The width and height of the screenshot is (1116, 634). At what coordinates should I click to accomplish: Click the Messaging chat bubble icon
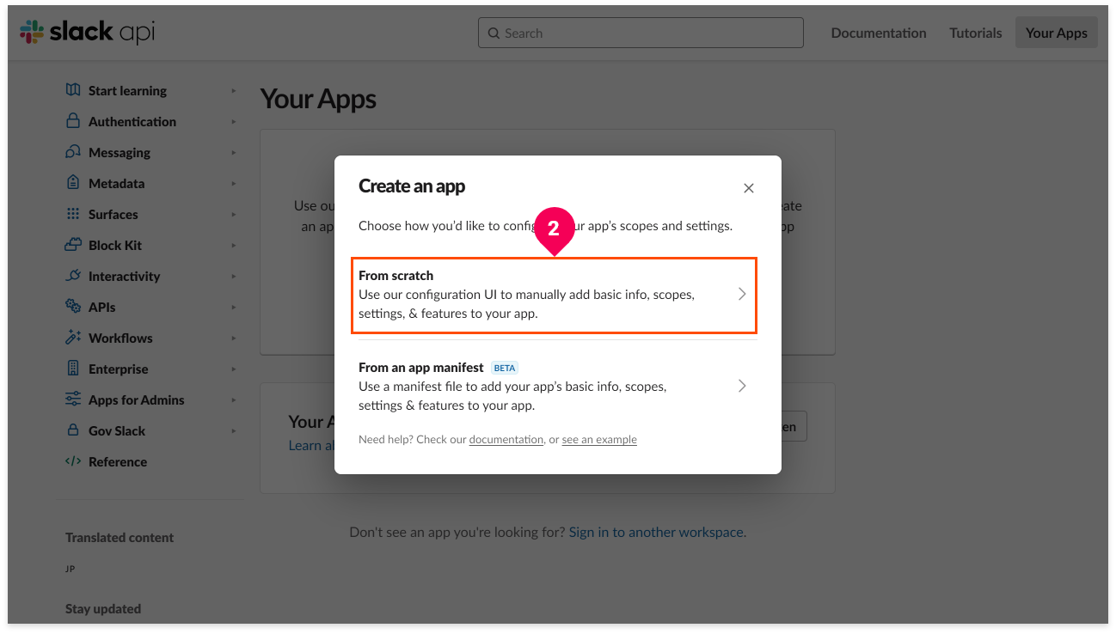[x=73, y=152]
